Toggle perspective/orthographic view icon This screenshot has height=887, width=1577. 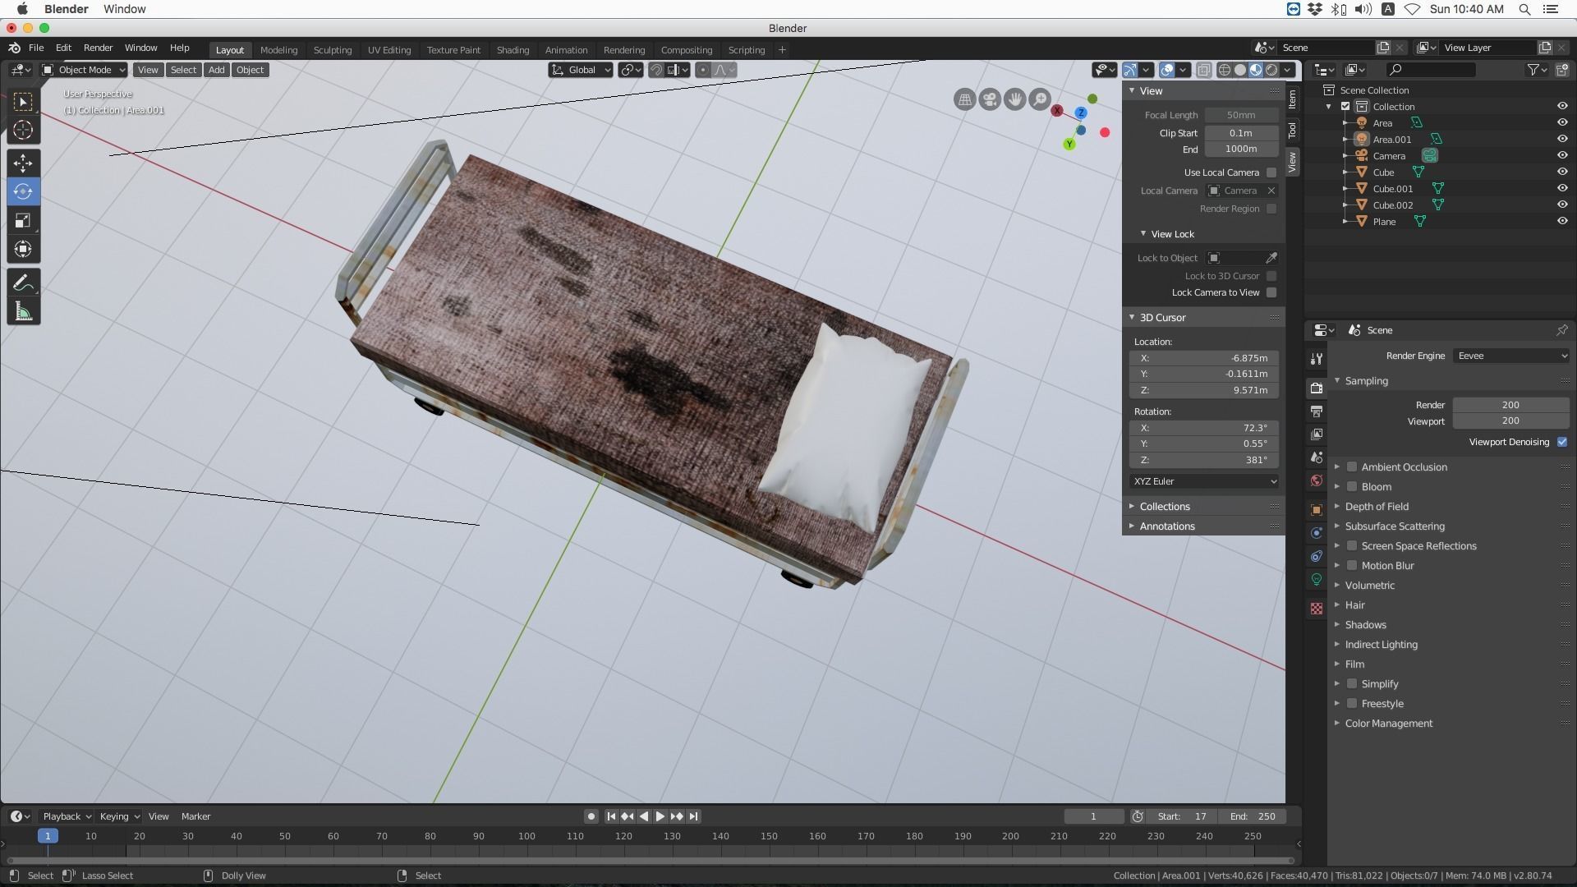pyautogui.click(x=964, y=99)
